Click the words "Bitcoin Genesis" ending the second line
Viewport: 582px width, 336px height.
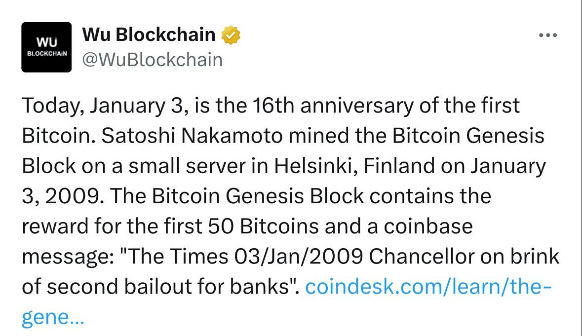(x=468, y=135)
